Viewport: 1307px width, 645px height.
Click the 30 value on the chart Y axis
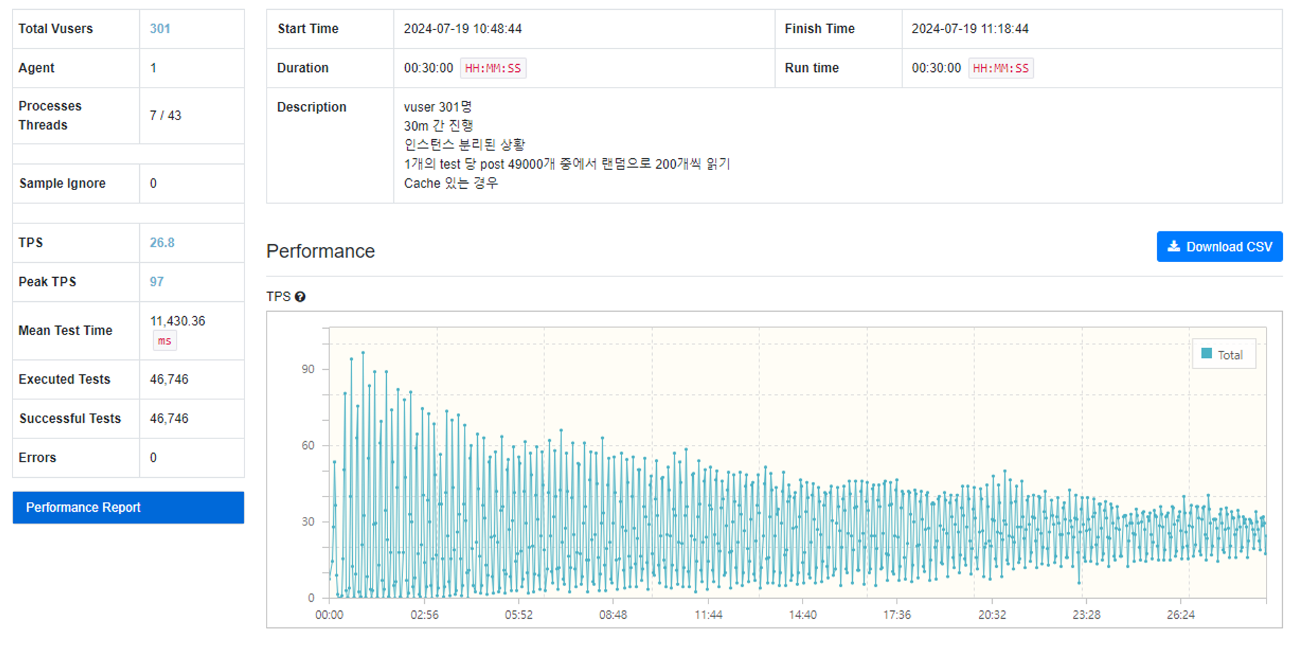pos(308,521)
